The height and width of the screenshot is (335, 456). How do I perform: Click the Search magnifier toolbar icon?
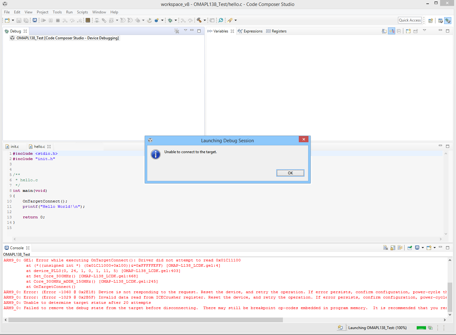(x=221, y=20)
